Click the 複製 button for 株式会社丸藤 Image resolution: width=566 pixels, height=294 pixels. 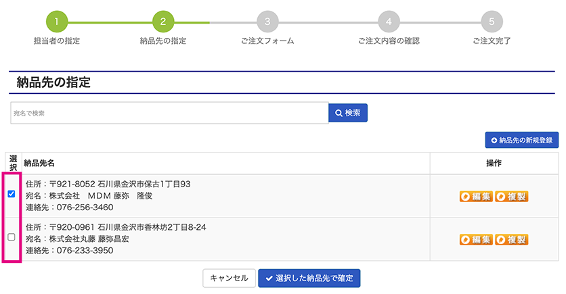click(x=511, y=239)
